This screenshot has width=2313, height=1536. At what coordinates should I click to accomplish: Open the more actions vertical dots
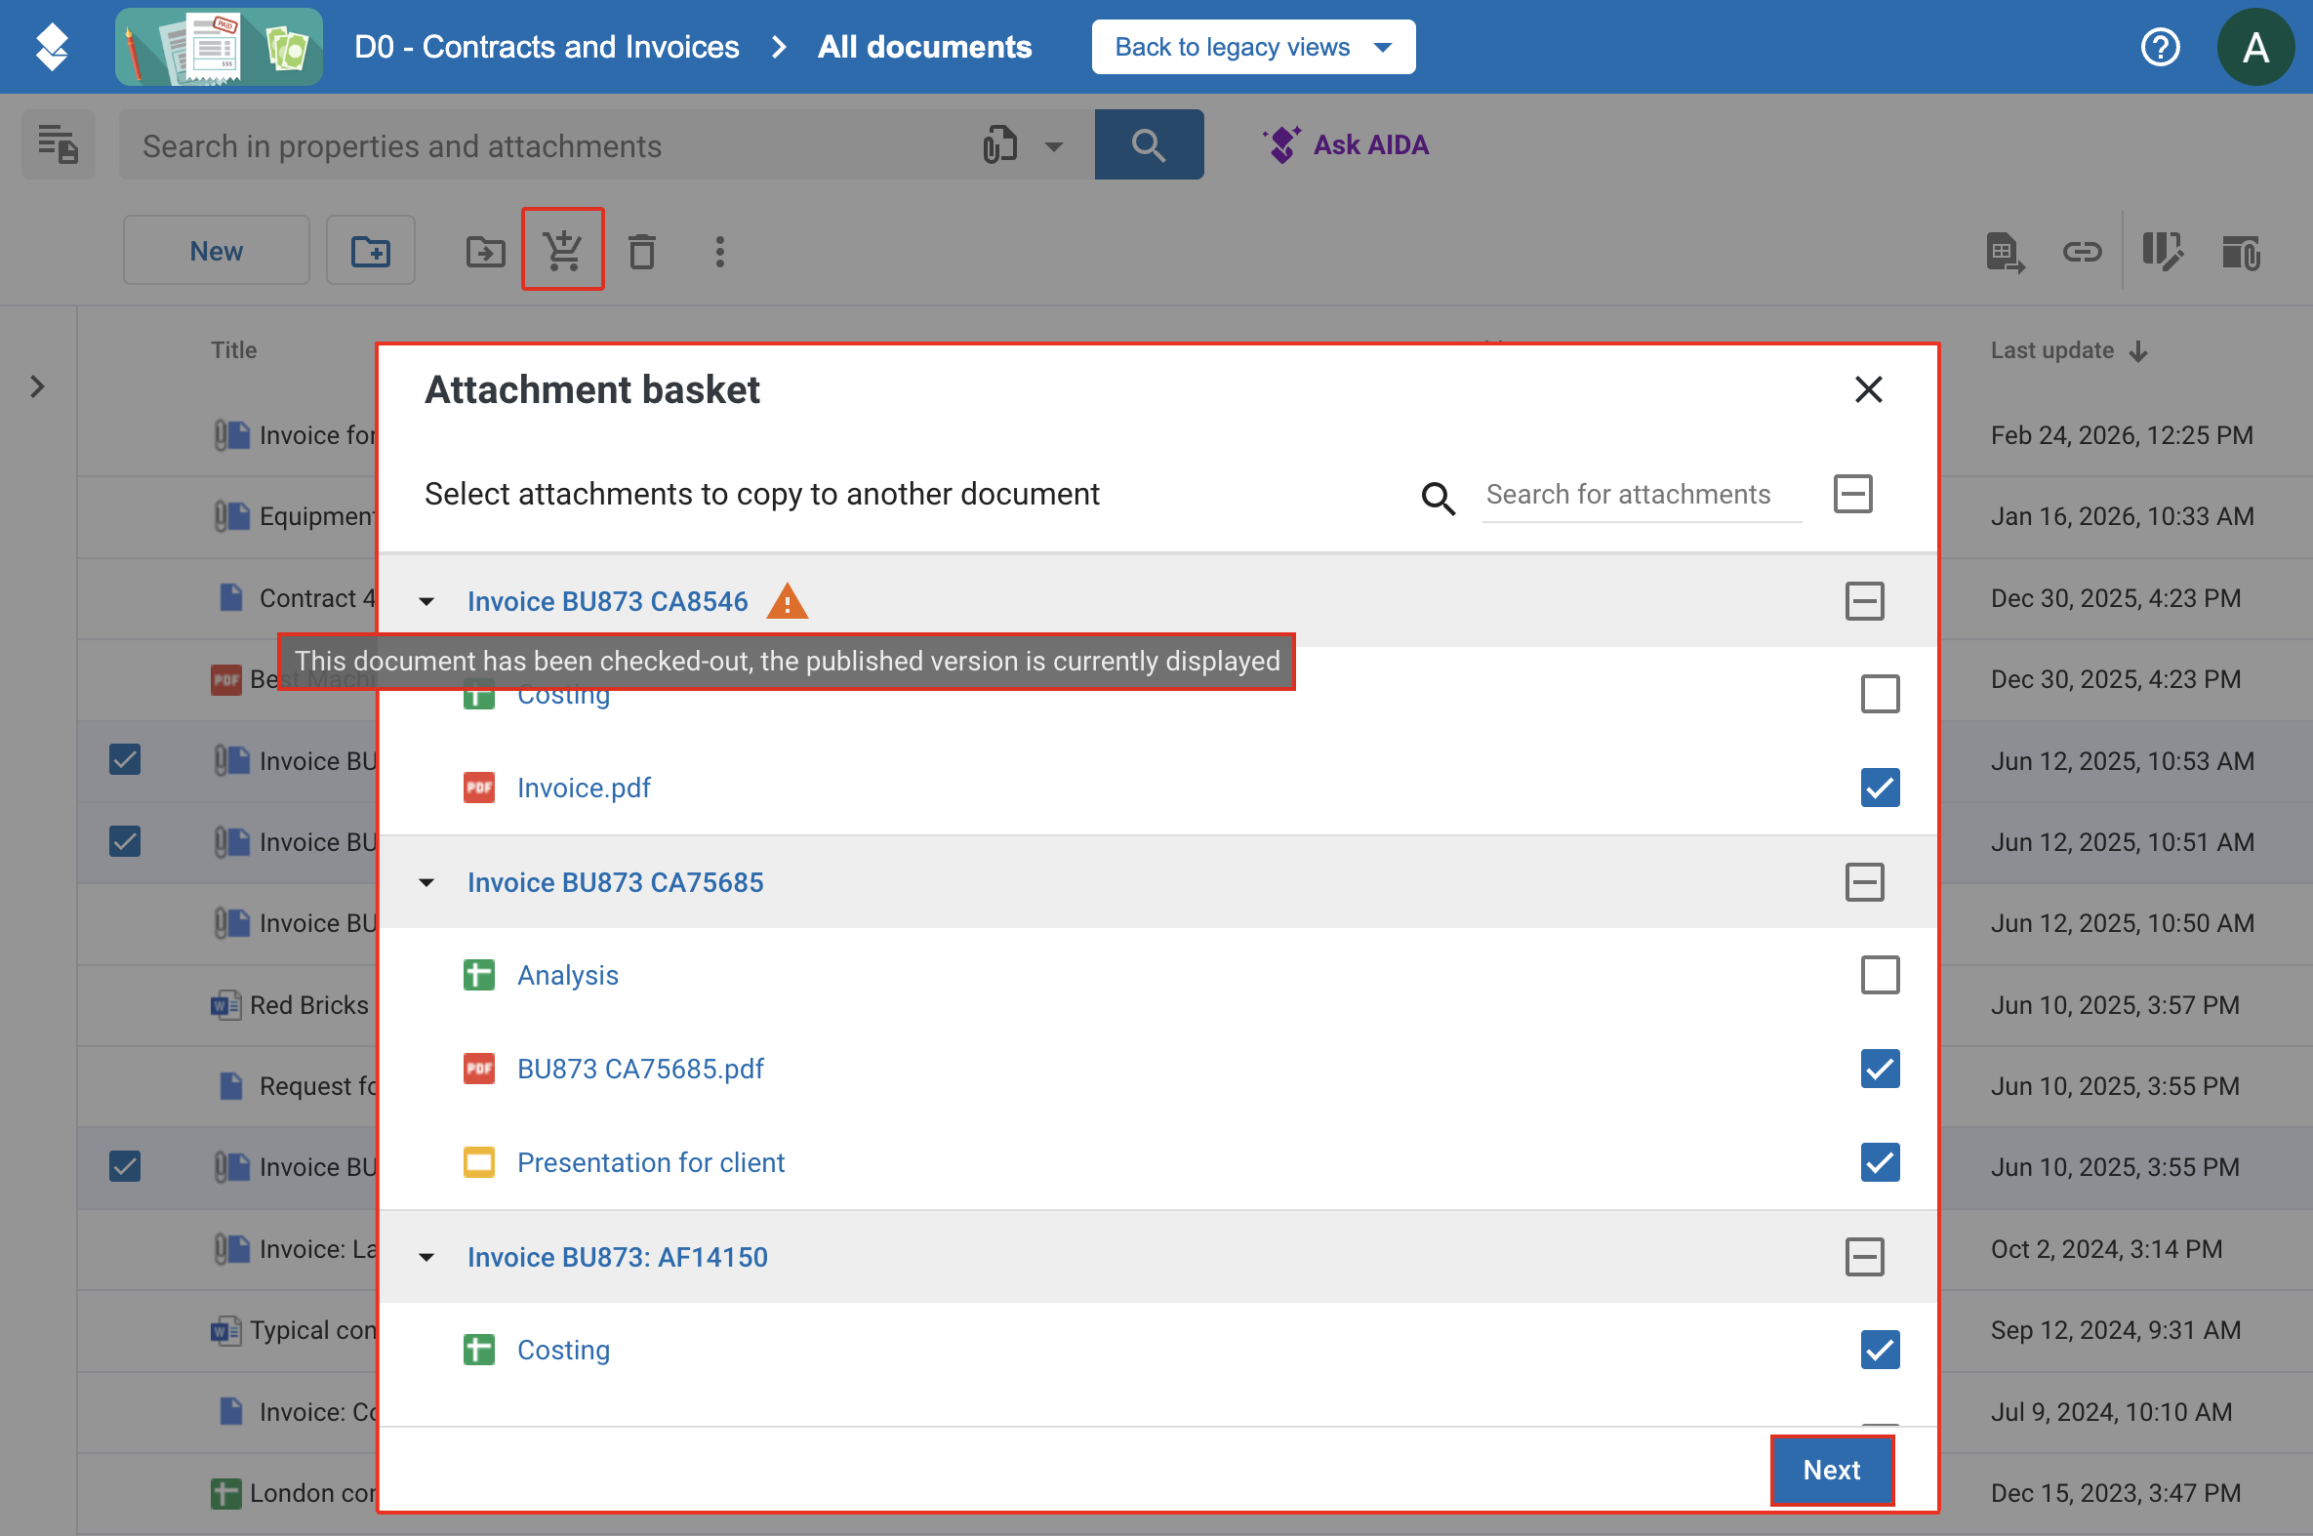coord(720,252)
